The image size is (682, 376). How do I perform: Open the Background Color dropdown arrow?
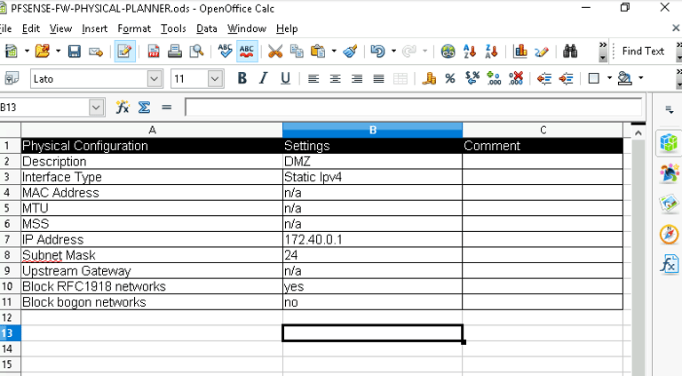click(x=640, y=78)
